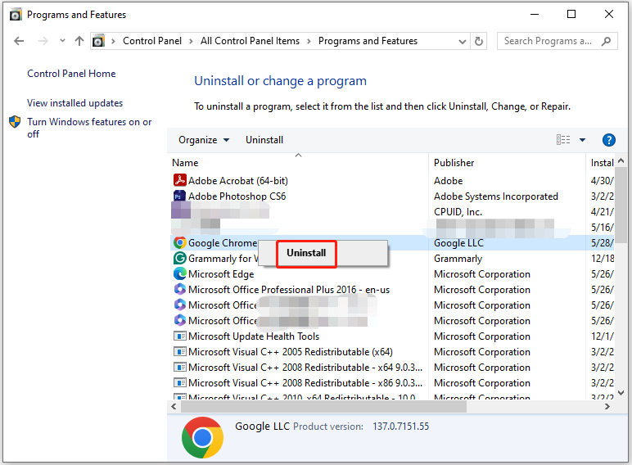Click Visual C++ 2005 Redistributable icon

(x=179, y=351)
